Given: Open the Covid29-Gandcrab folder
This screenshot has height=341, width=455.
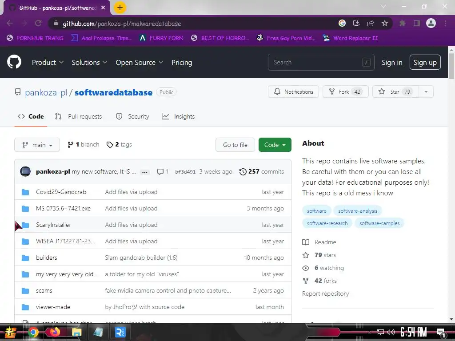Looking at the screenshot, I should pyautogui.click(x=61, y=192).
